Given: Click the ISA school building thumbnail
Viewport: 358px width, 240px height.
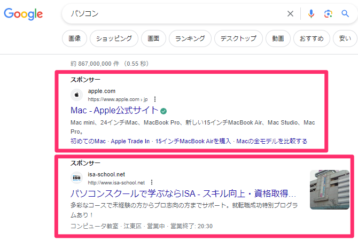Looking at the screenshot, I should (x=330, y=190).
